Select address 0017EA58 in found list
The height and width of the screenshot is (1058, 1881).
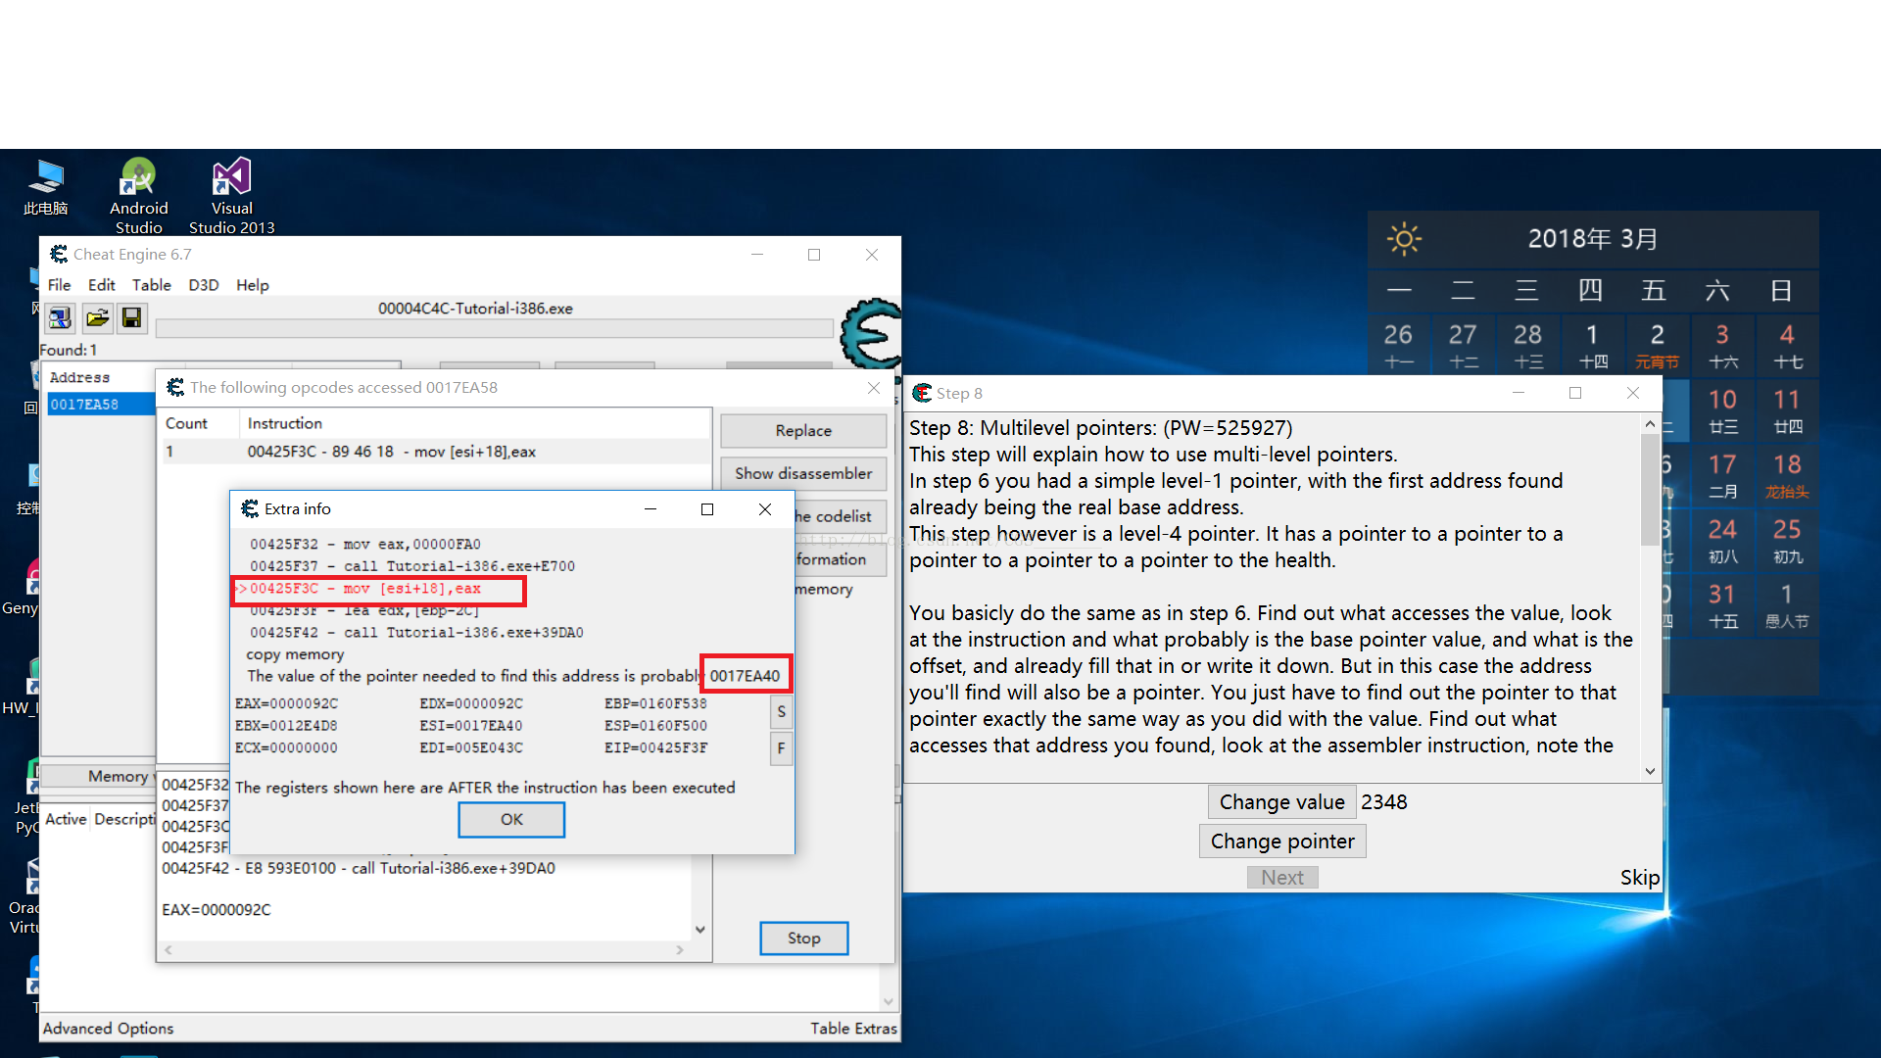tap(85, 405)
